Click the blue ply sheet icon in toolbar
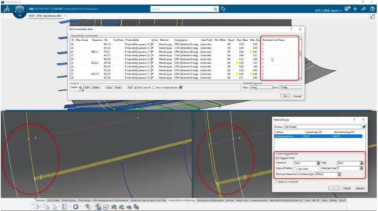The image size is (378, 211). pos(129,207)
